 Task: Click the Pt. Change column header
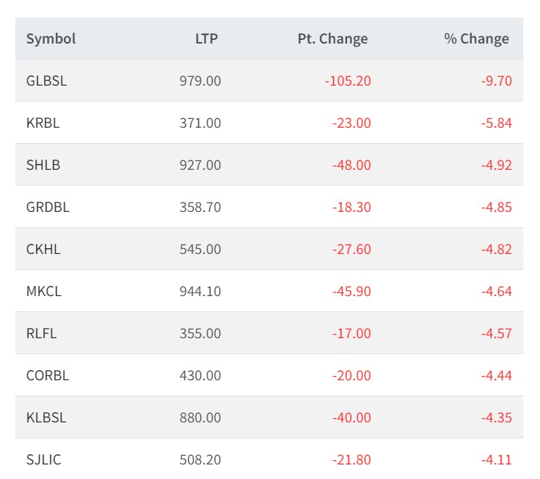point(332,39)
